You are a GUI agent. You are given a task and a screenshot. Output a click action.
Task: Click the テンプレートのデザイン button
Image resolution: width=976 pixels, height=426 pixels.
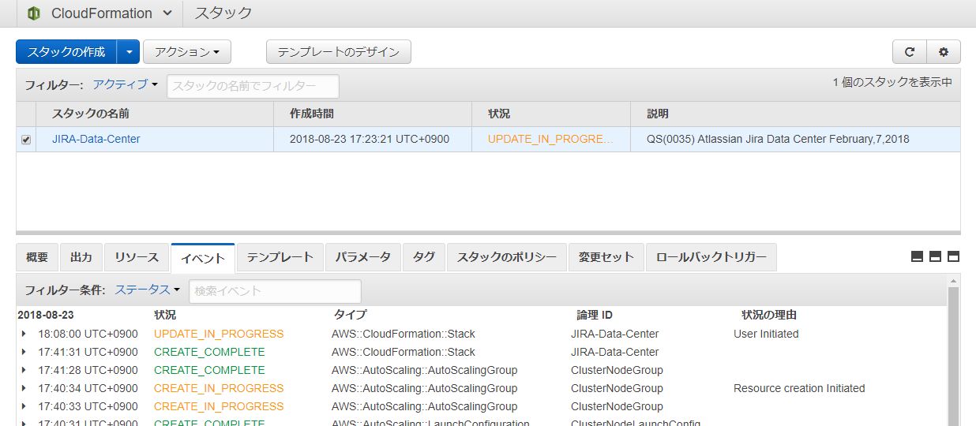click(x=339, y=52)
